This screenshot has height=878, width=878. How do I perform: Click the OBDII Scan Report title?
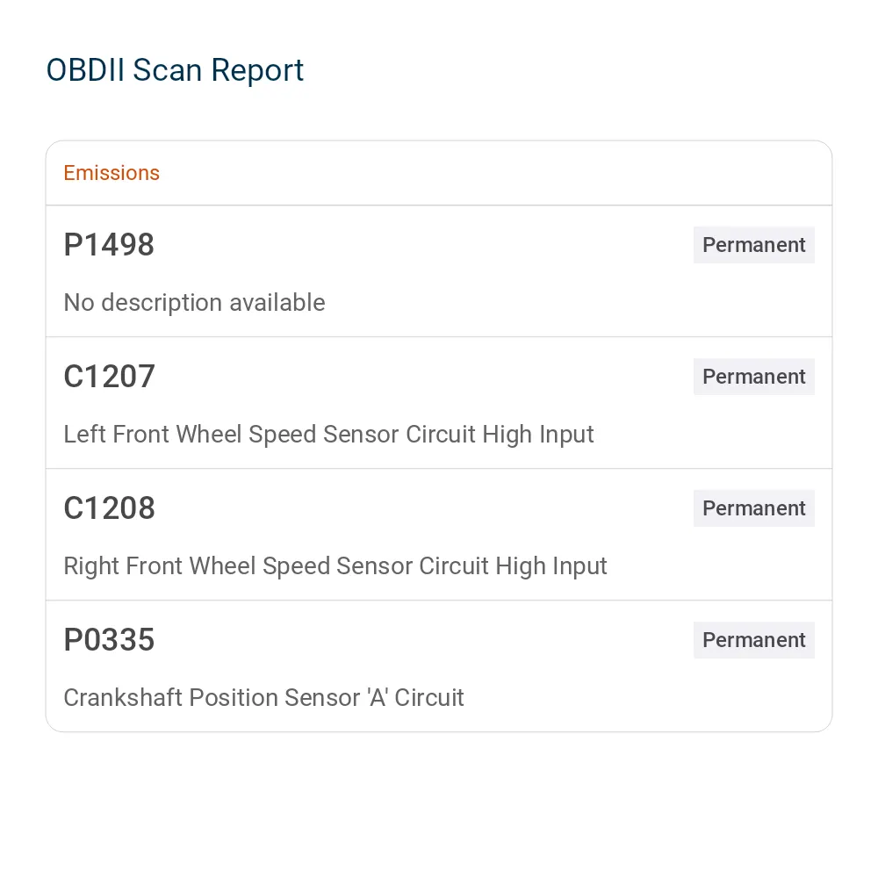[x=175, y=70]
